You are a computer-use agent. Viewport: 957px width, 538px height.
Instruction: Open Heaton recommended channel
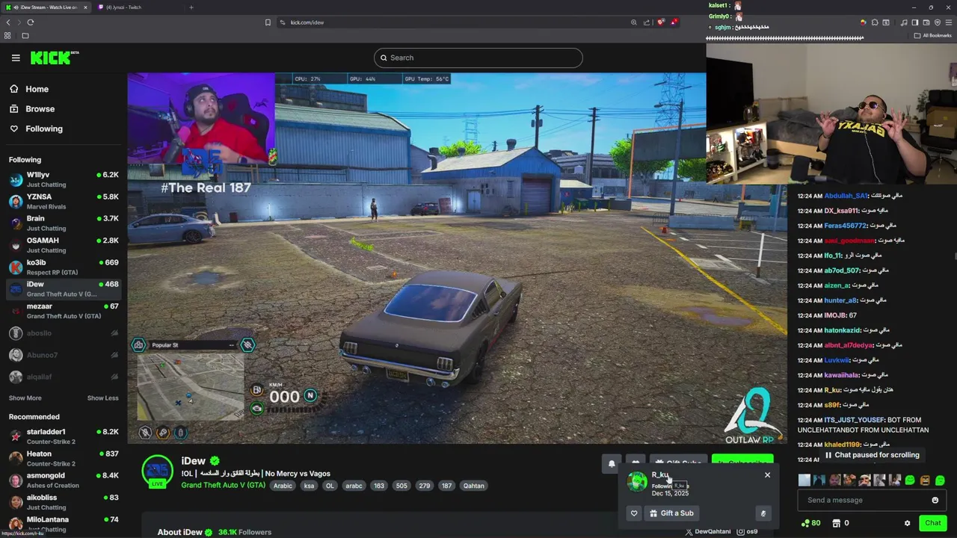(64, 458)
